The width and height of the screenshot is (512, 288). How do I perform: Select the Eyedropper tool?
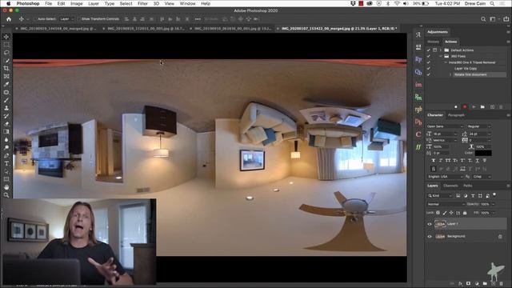click(6, 84)
